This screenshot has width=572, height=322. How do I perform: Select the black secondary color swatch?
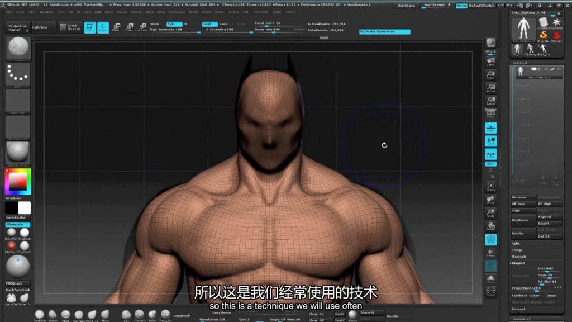11,208
